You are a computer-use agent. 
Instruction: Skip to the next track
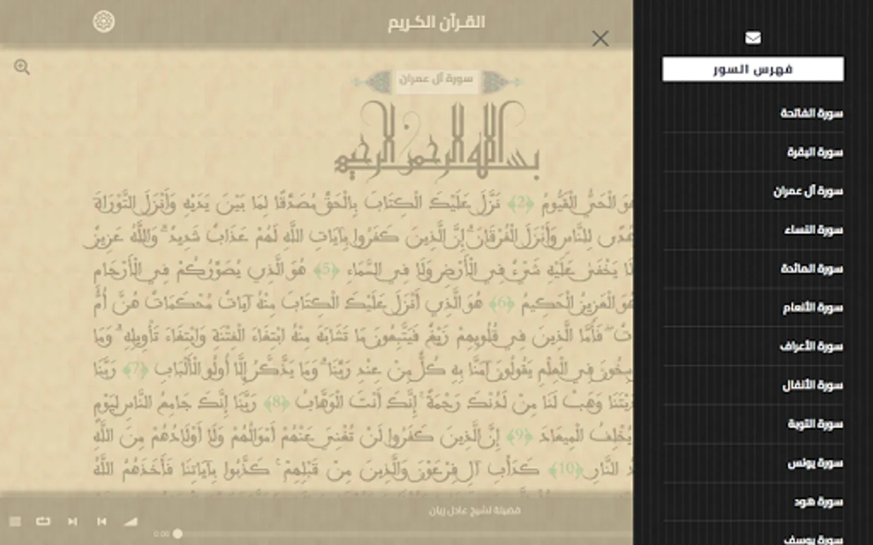click(x=72, y=521)
